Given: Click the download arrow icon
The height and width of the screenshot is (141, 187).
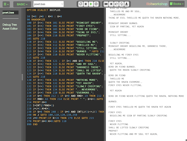Looking at the screenshot, I should 126,4.
